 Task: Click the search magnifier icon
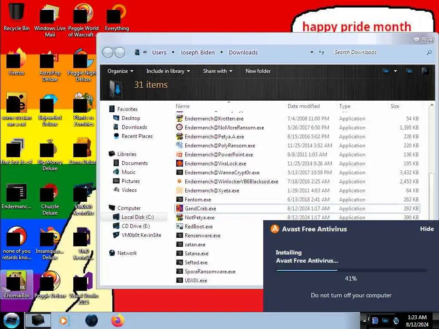(429, 52)
